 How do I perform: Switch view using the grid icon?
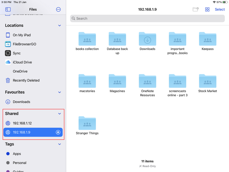pos(207,9)
